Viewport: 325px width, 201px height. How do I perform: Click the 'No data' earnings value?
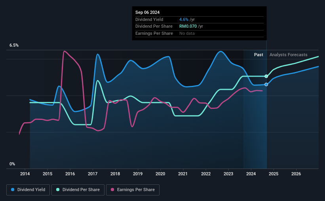pos(187,33)
